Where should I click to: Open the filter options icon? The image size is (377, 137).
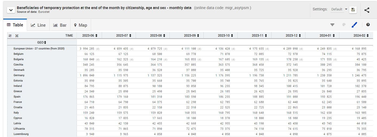332,25
